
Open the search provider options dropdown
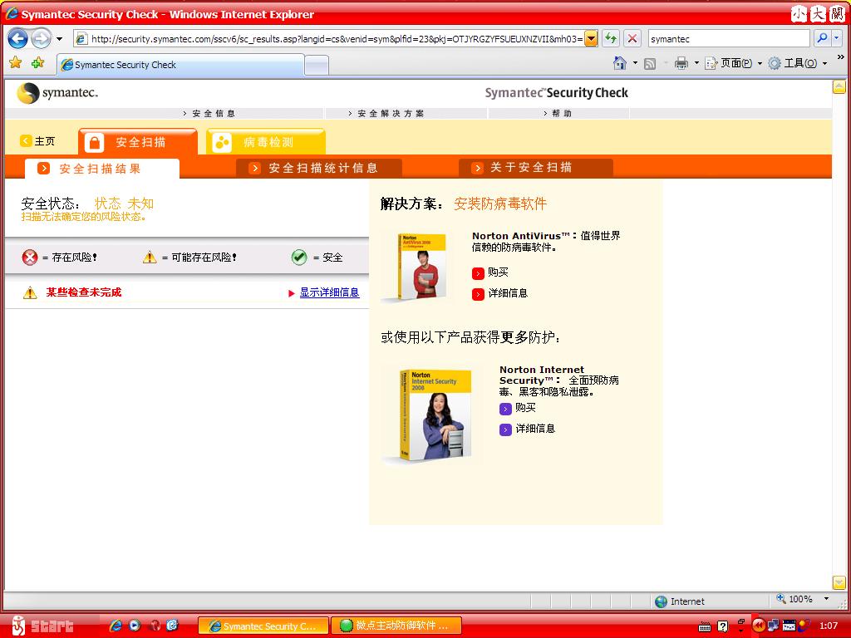click(x=837, y=38)
